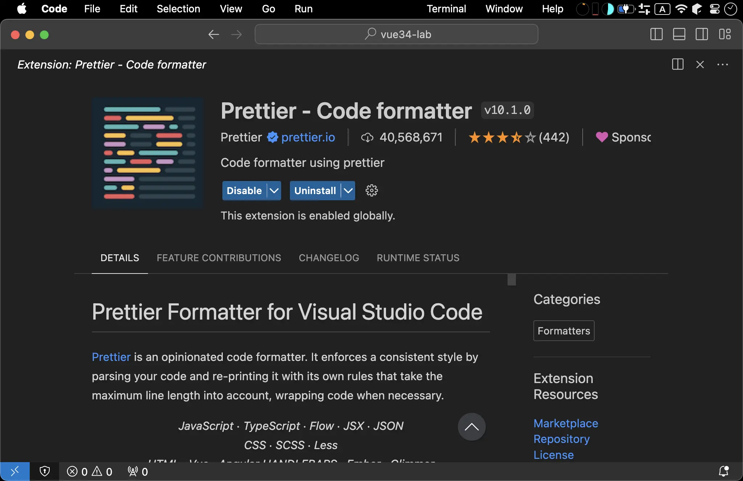The width and height of the screenshot is (743, 481).
Task: Switch to the CHANGELOG tab
Action: coord(329,258)
